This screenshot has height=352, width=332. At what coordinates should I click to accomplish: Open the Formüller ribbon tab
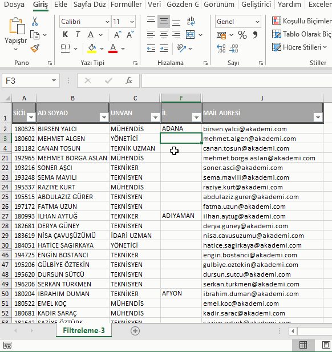[x=126, y=4]
